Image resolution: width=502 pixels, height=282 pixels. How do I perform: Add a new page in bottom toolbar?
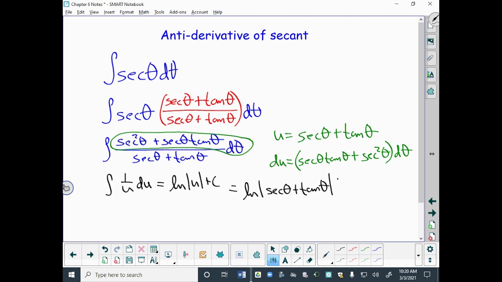(105, 260)
